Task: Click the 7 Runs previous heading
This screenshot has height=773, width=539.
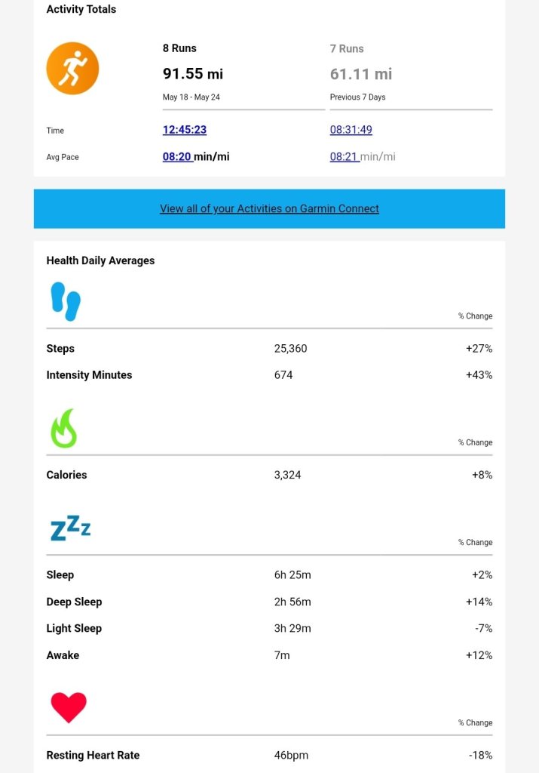Action: (x=347, y=48)
